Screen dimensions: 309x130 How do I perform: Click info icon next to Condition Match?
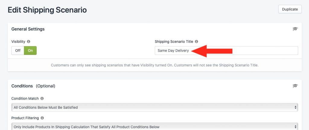pyautogui.click(x=42, y=98)
